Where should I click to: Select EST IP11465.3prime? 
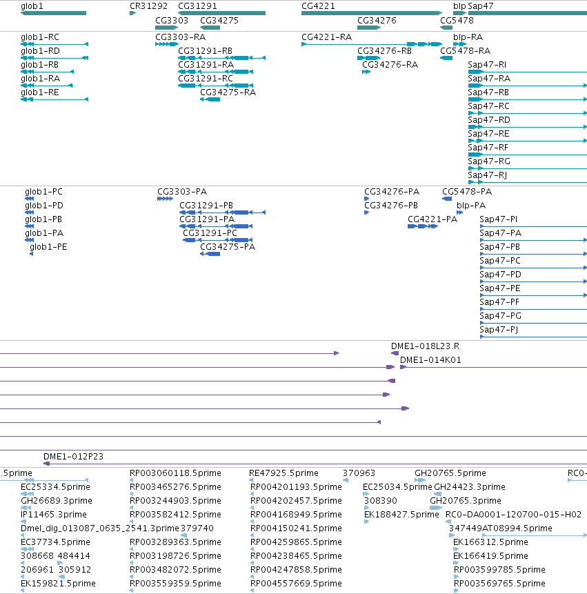[x=54, y=515]
